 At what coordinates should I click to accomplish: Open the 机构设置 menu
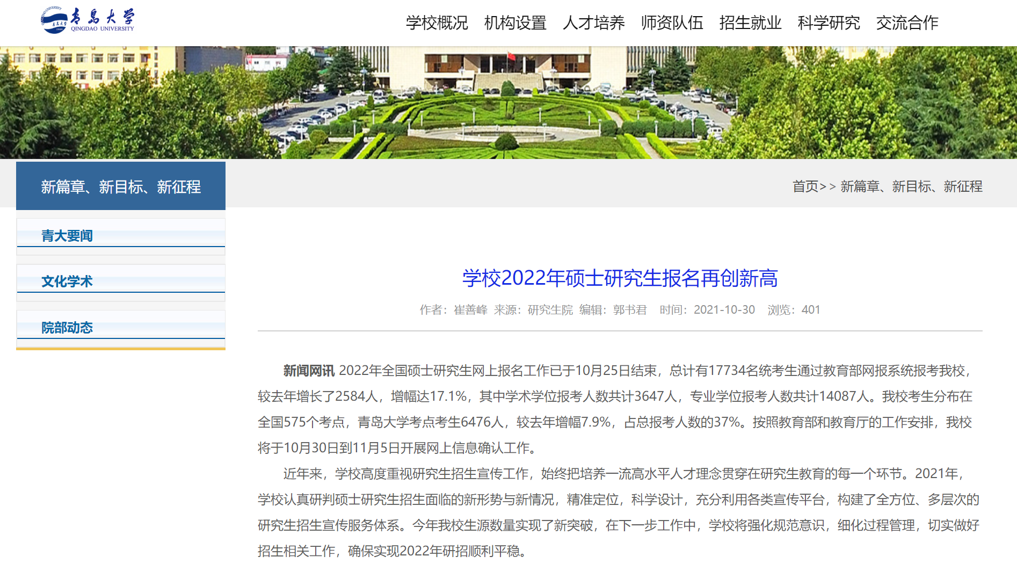coord(515,23)
